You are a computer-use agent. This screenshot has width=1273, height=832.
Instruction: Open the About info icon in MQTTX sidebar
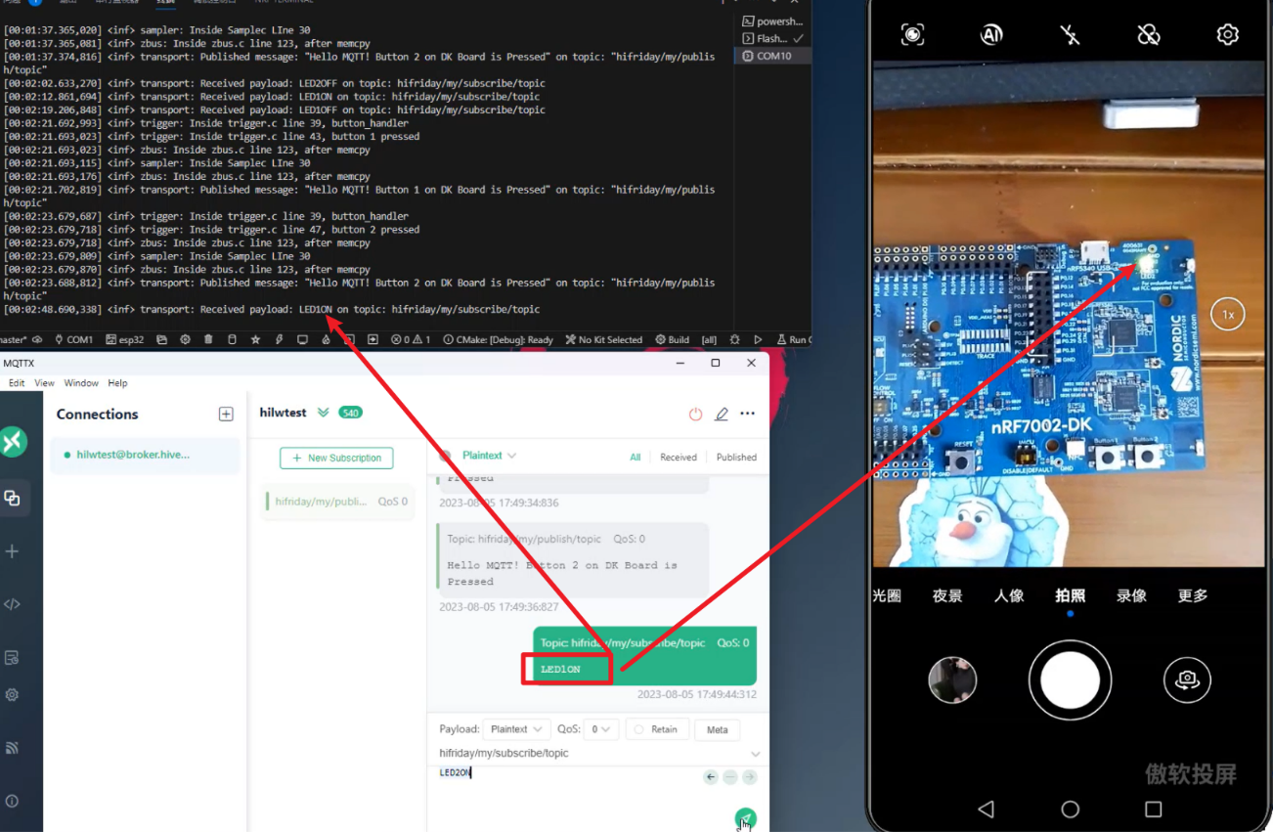(12, 801)
